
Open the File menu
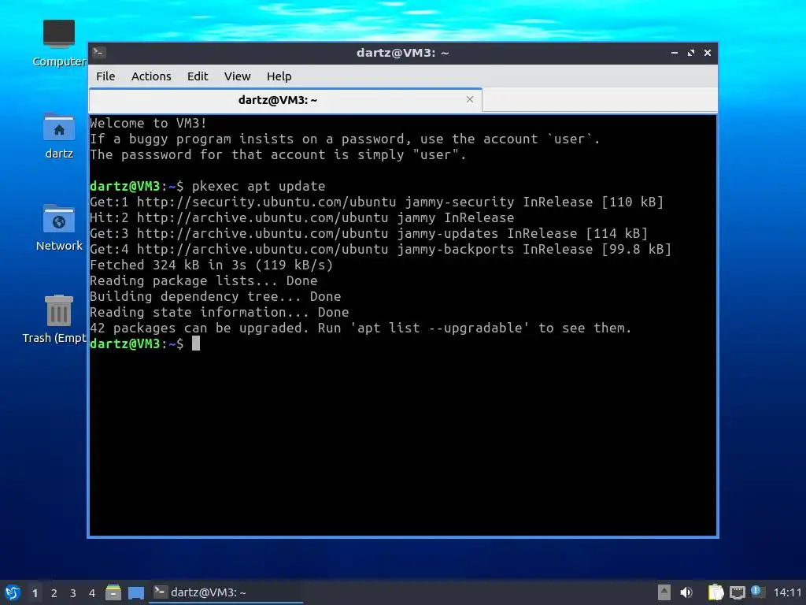point(105,76)
